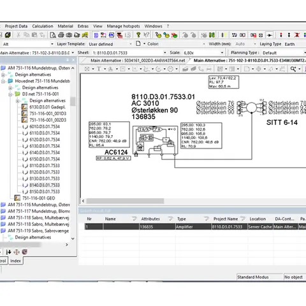Click the Attributes column header

click(150, 219)
